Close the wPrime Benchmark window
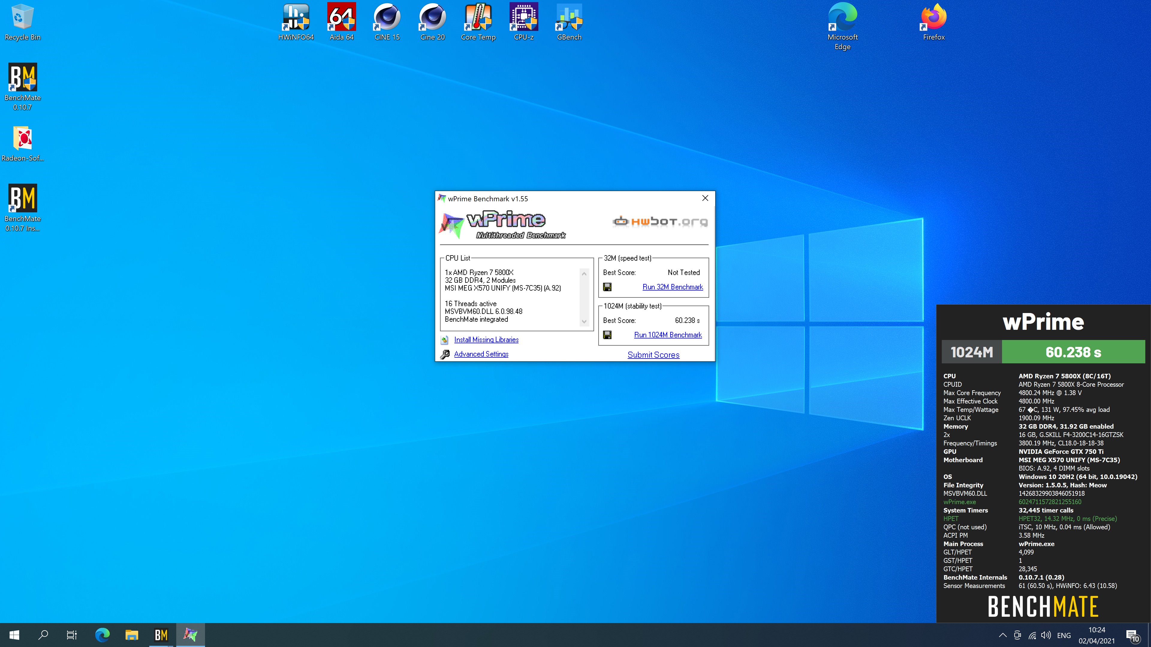This screenshot has width=1151, height=647. pos(705,198)
